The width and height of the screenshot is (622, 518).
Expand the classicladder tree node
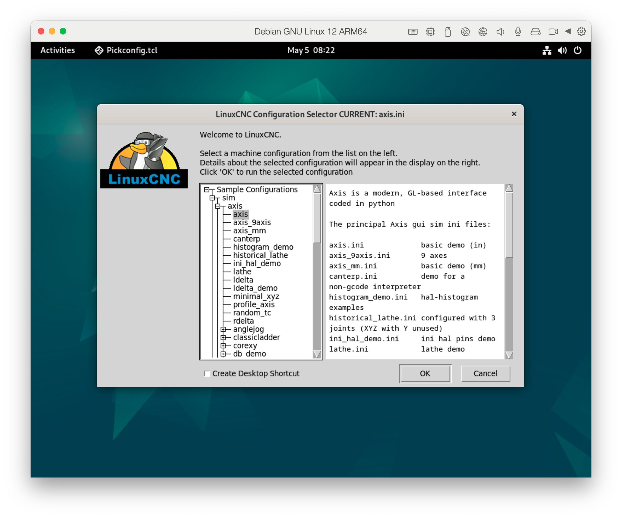(x=223, y=338)
